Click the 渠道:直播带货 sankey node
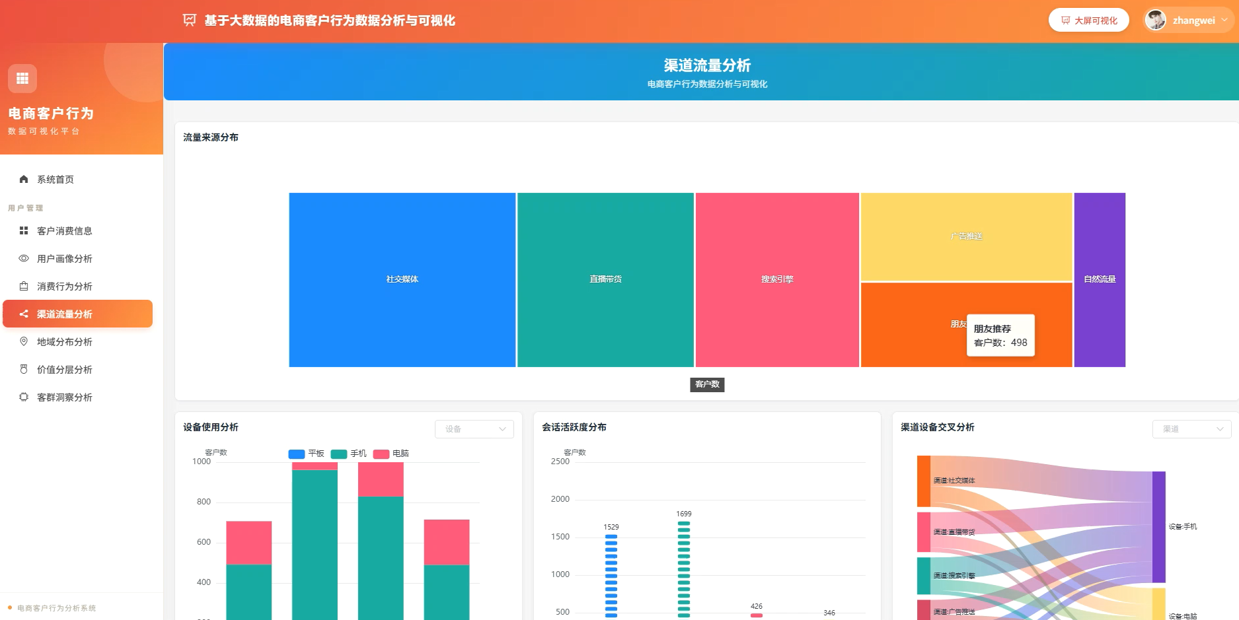1239x620 pixels. coord(924,532)
